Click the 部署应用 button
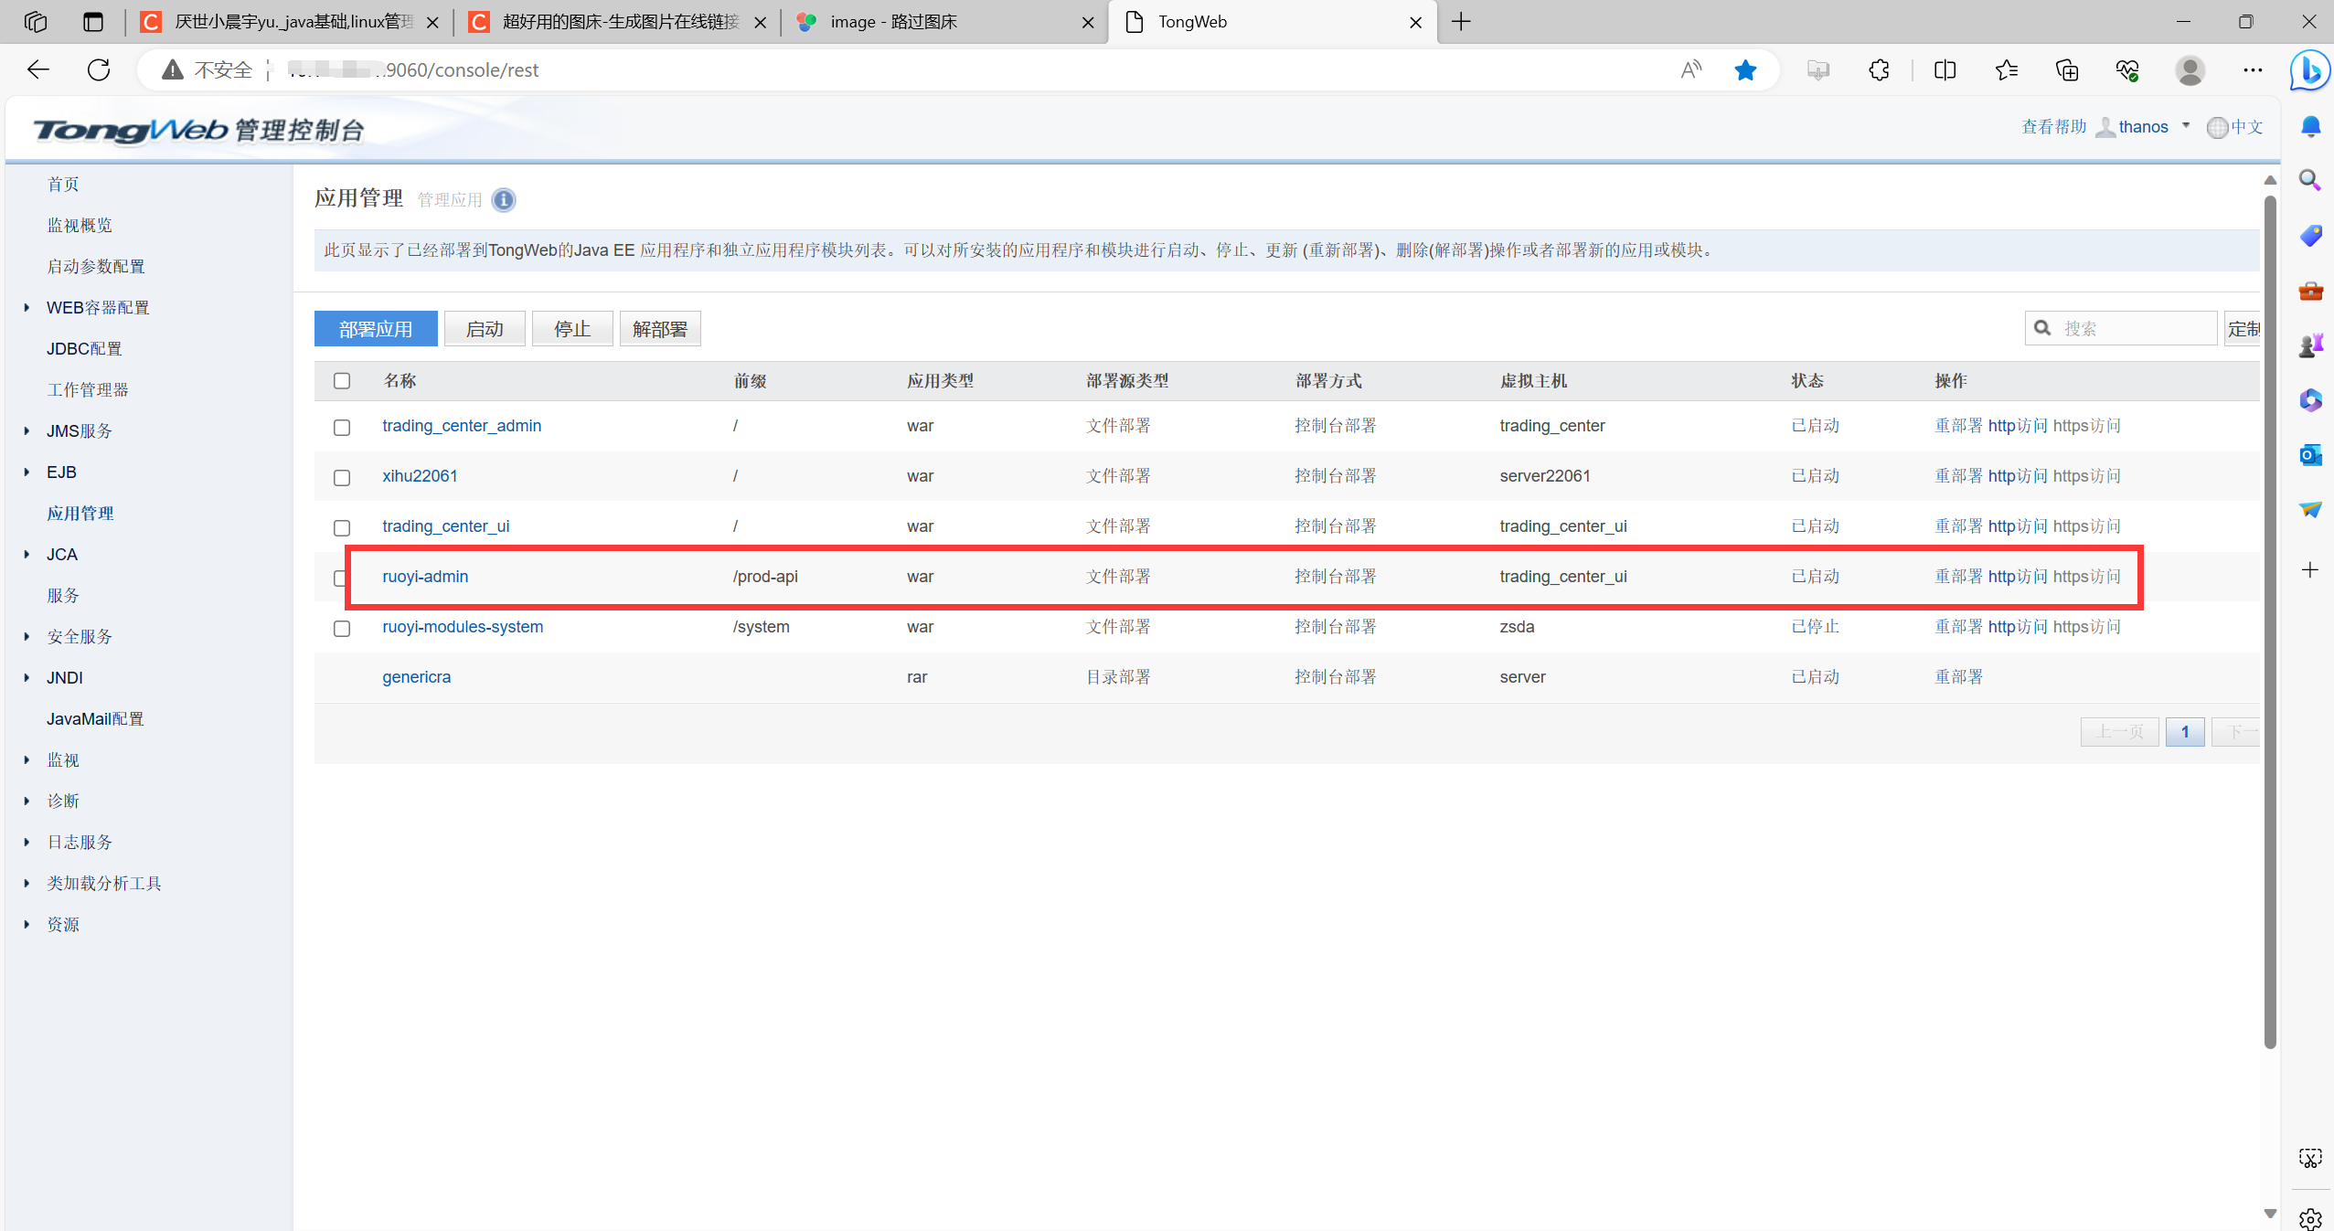 pos(376,329)
